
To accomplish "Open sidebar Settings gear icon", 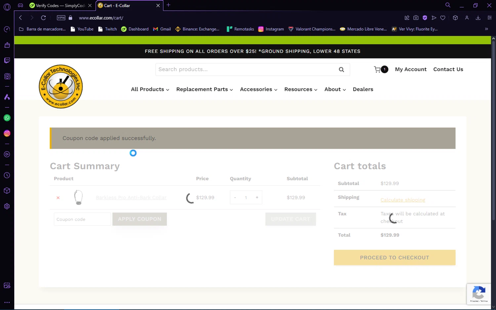I will (x=7, y=206).
